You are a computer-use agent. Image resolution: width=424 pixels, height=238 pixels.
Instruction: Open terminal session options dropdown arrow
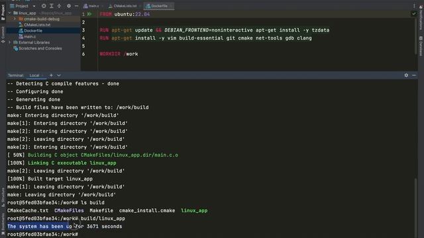(x=59, y=75)
